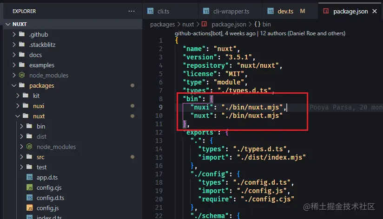Click TS icon beside app.d.ts
This screenshot has width=383, height=219.
tap(30, 177)
